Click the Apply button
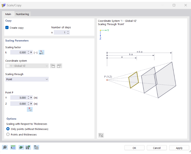This screenshot has width=191, height=154. click(x=179, y=148)
